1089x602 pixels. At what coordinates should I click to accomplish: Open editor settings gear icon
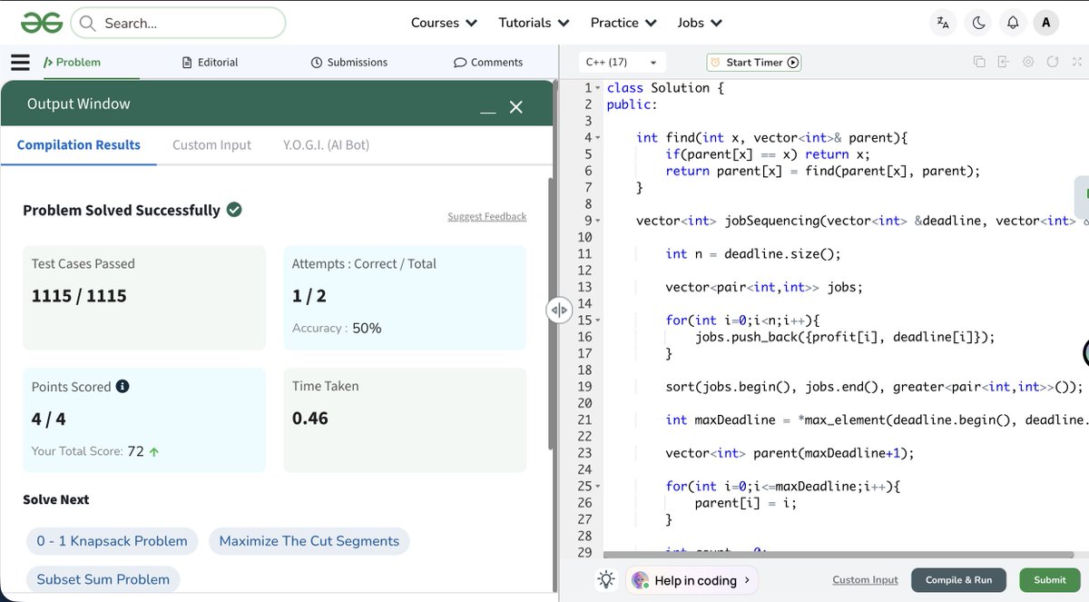[1028, 62]
